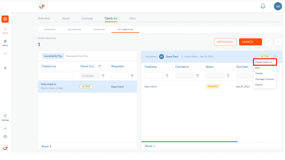Click the orange plus create button in sidebar

pyautogui.click(x=5, y=19)
